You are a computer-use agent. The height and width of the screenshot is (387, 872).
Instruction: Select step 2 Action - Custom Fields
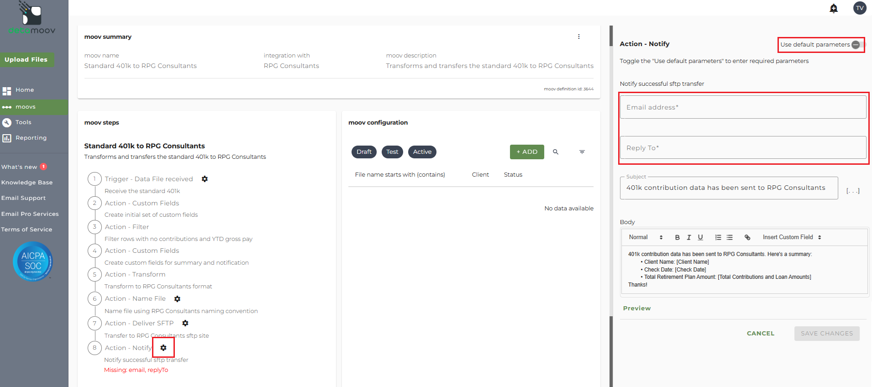142,203
